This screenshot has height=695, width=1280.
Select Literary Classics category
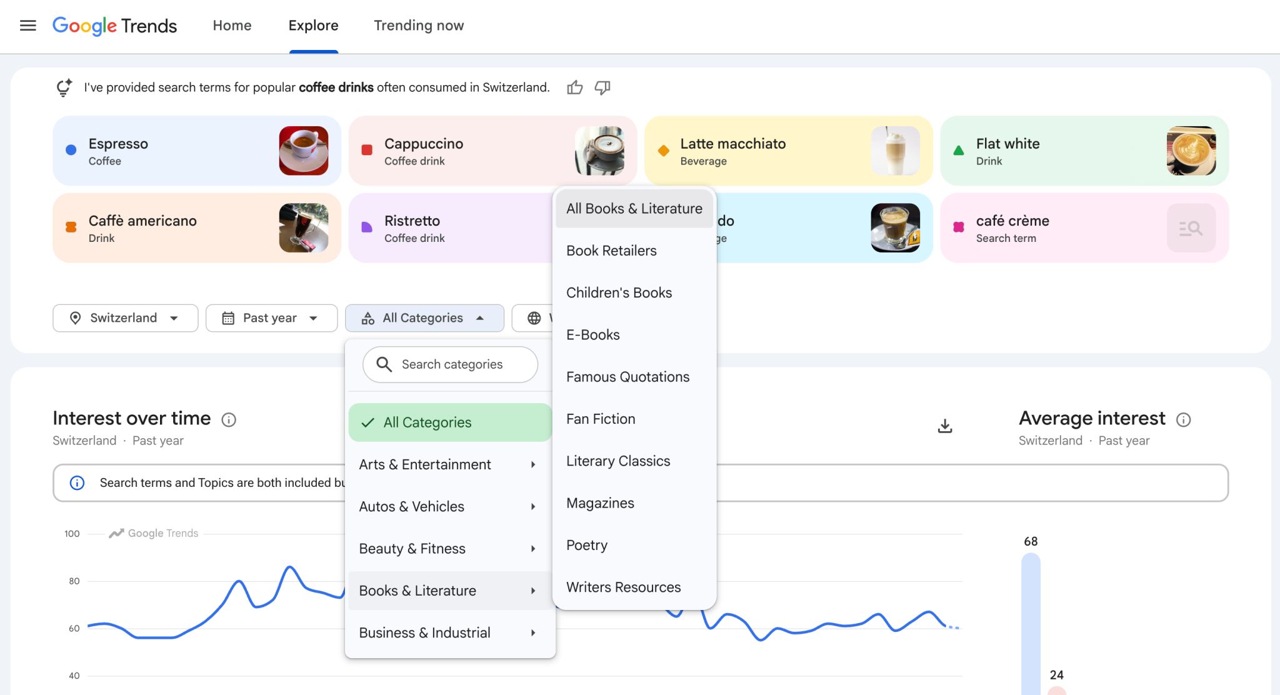pos(634,461)
